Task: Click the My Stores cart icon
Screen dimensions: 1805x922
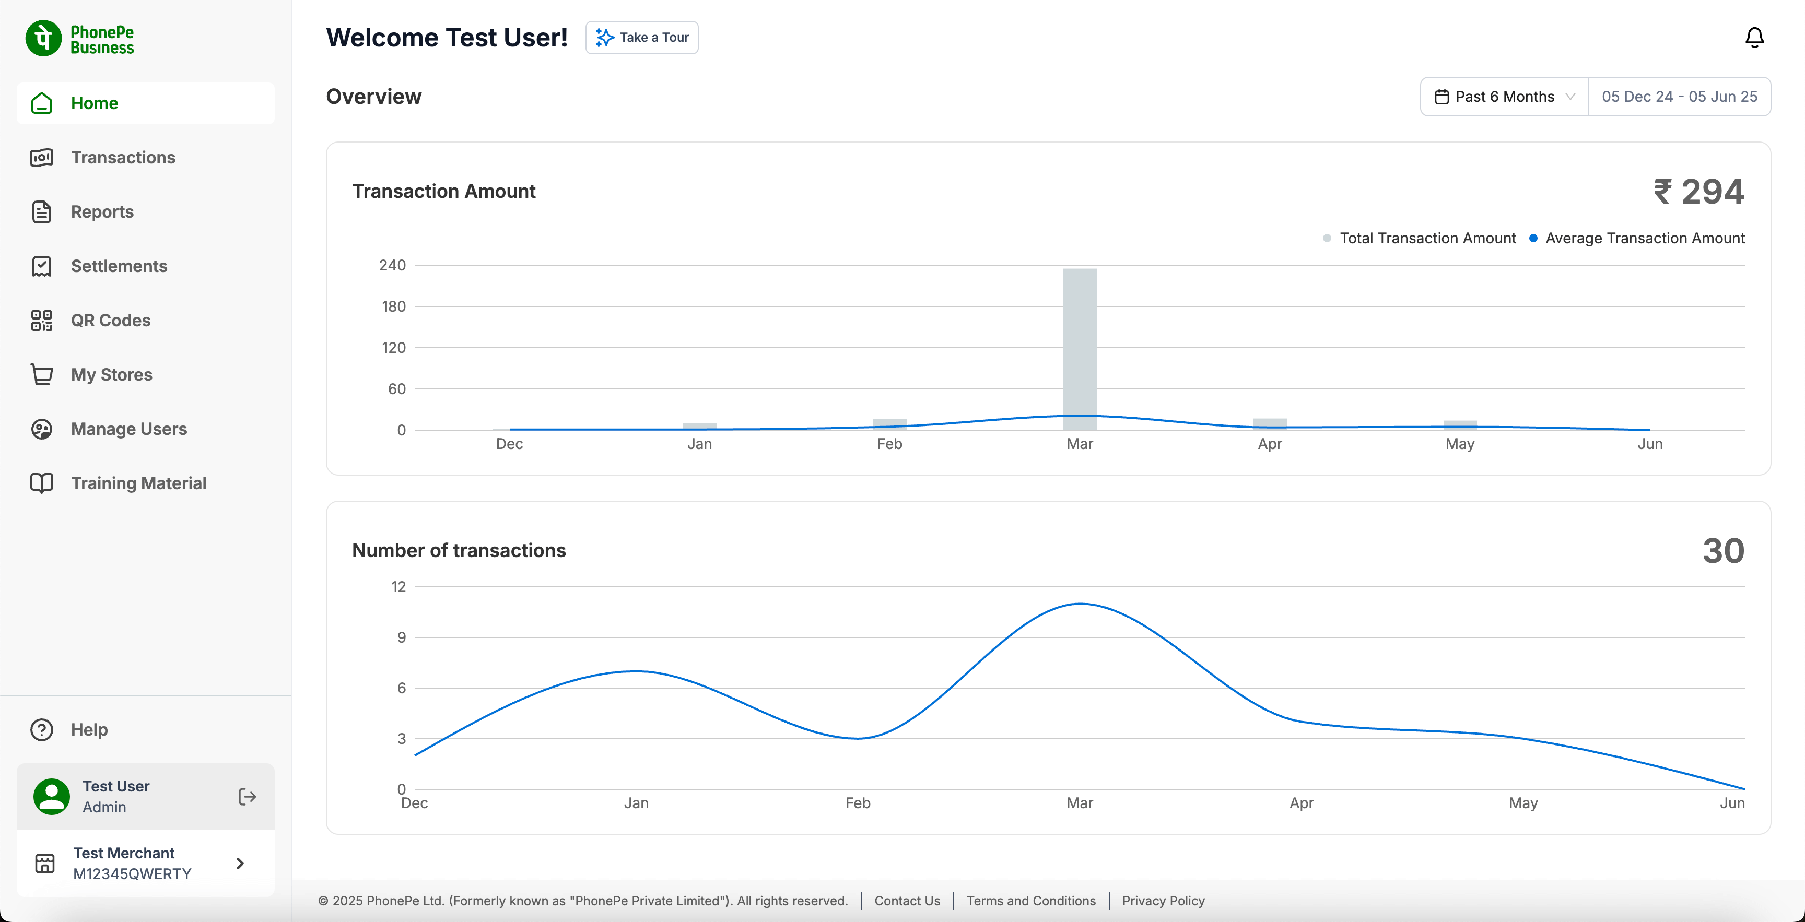Action: tap(42, 374)
